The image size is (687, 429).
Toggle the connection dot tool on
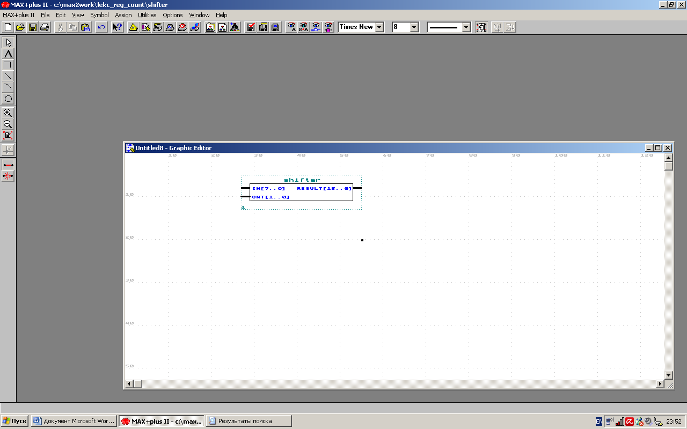(8, 150)
